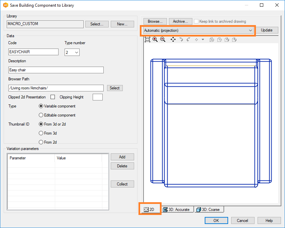The image size is (285, 228).
Task: Click the first greyed view cube icon
Action: tap(212, 40)
